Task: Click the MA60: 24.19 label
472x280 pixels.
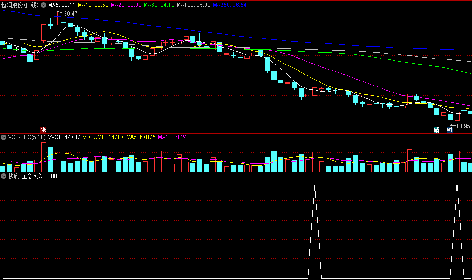Action: 159,5
